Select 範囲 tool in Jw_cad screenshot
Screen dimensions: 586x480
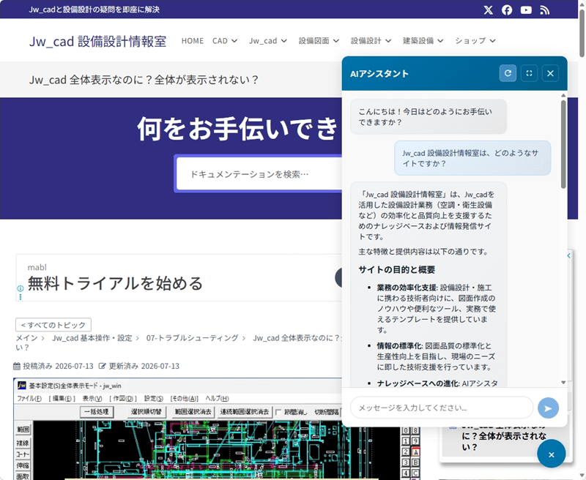(x=23, y=430)
